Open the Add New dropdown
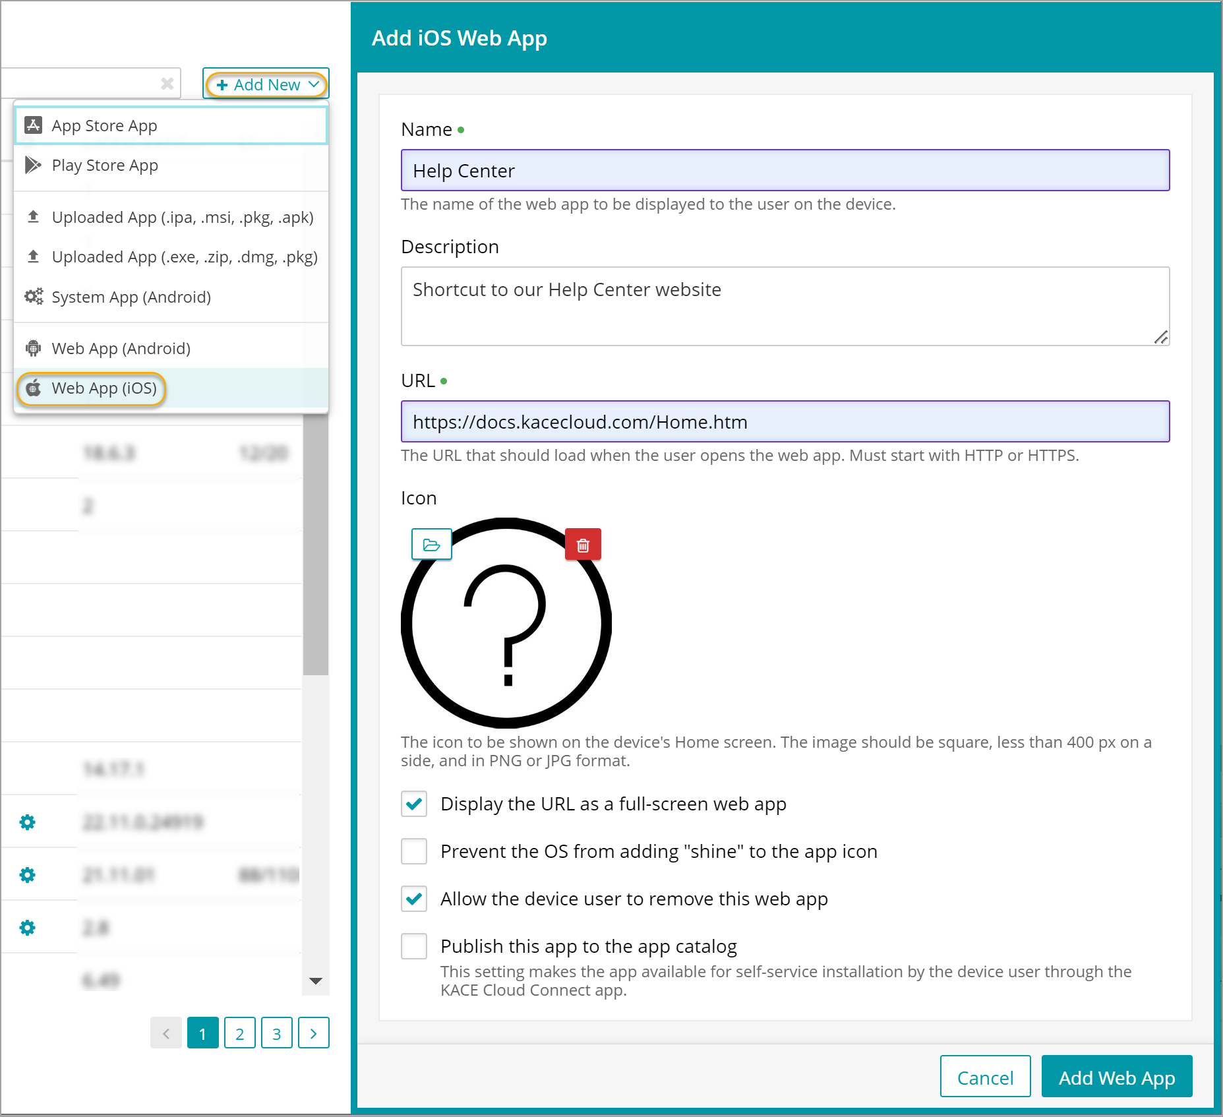This screenshot has width=1223, height=1117. point(266,84)
